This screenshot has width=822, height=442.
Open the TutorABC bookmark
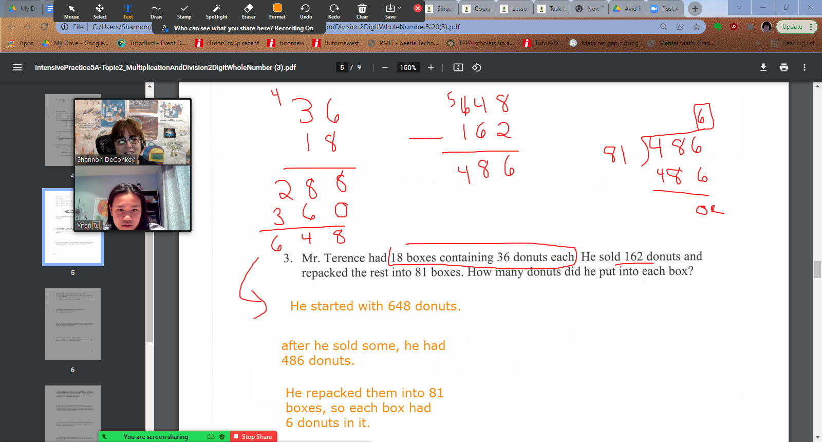pos(541,43)
